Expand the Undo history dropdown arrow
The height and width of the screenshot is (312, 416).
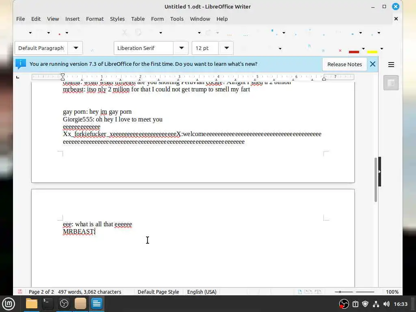pyautogui.click(x=199, y=33)
